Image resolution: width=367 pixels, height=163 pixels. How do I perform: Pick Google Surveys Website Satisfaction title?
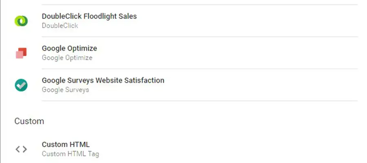point(103,80)
